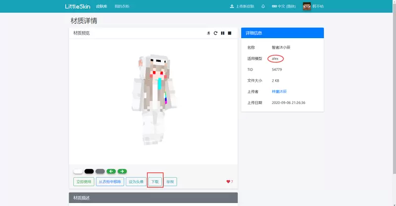This screenshot has width=396, height=206.
Task: Click upload date 2020-09-06 21:26:36
Action: [289, 103]
